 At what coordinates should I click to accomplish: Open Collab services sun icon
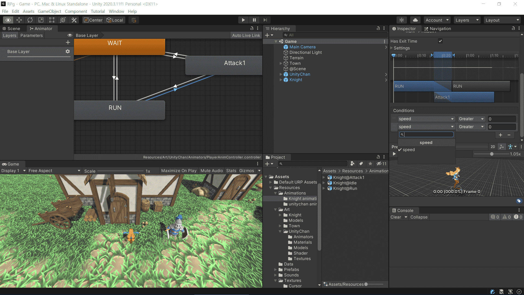(402, 20)
